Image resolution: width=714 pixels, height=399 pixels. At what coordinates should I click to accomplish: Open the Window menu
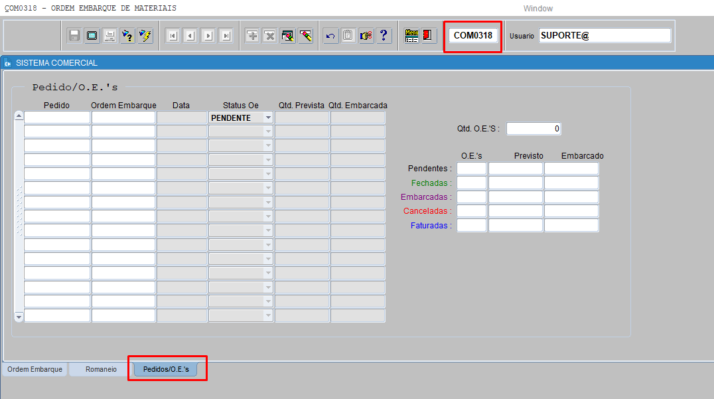click(537, 8)
